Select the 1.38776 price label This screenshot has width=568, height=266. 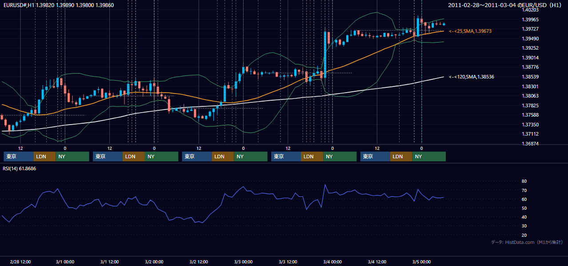pos(530,67)
